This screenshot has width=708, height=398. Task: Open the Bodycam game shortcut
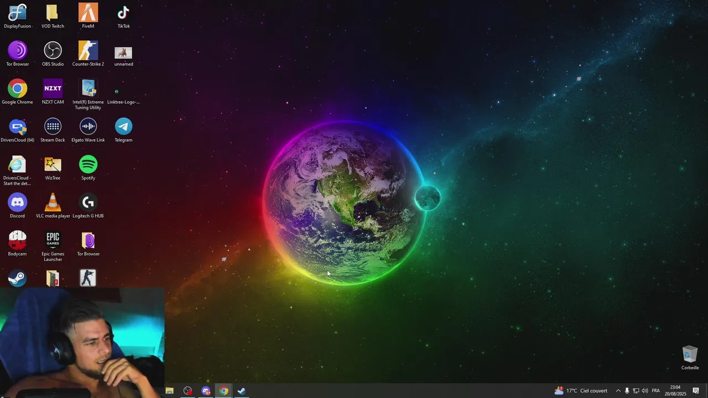(x=17, y=244)
